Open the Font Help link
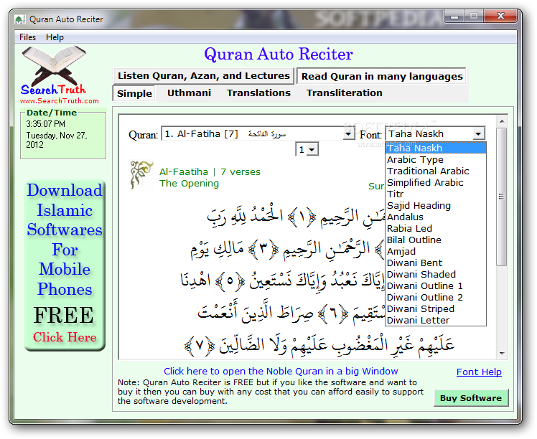Image resolution: width=537 pixels, height=439 pixels. pos(479,372)
